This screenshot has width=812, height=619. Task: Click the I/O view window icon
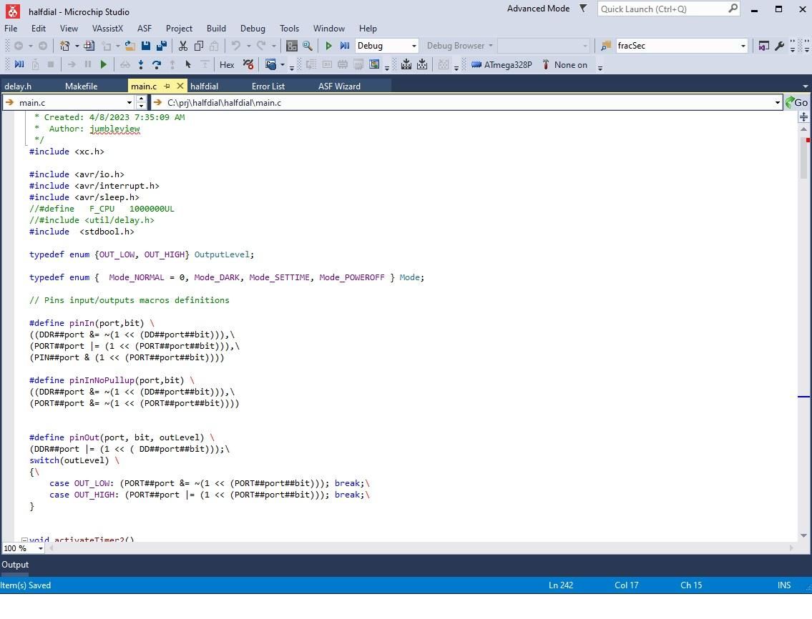point(374,65)
